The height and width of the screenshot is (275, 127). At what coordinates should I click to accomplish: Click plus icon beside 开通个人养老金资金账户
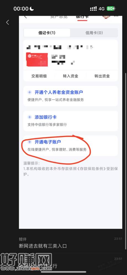click(x=30, y=92)
